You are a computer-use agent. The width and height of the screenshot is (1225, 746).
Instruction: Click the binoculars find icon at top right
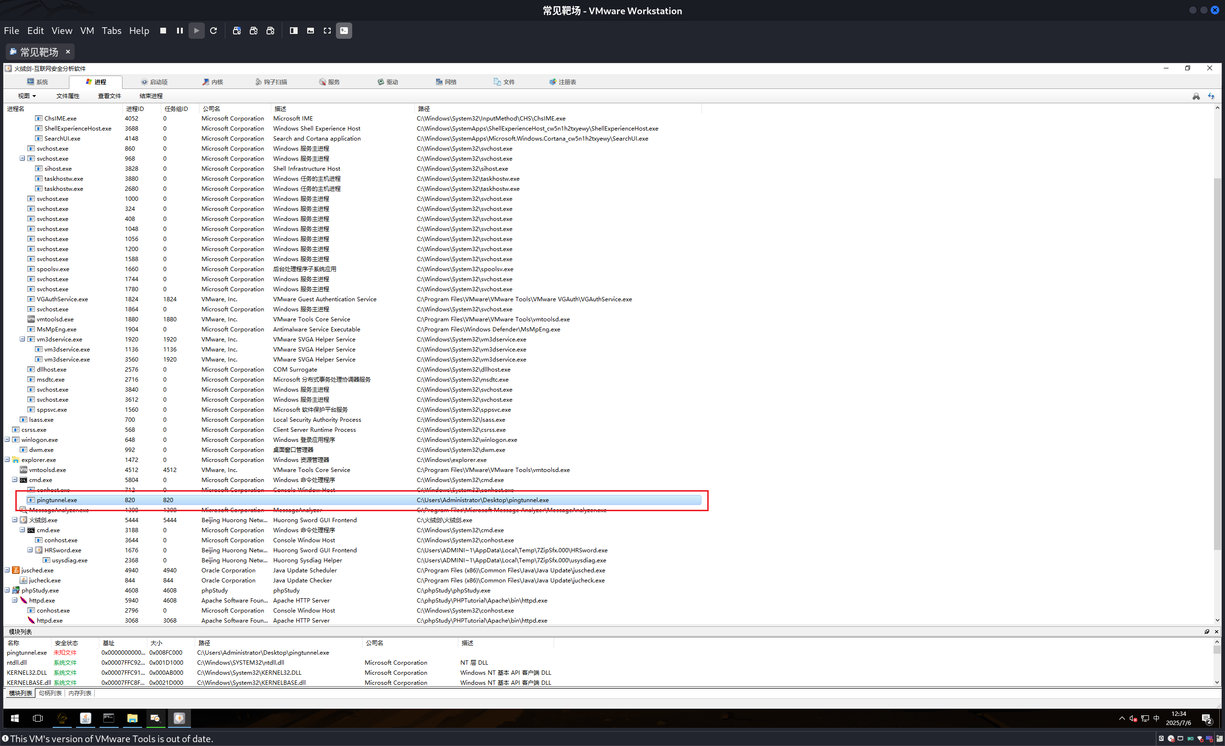coord(1196,96)
